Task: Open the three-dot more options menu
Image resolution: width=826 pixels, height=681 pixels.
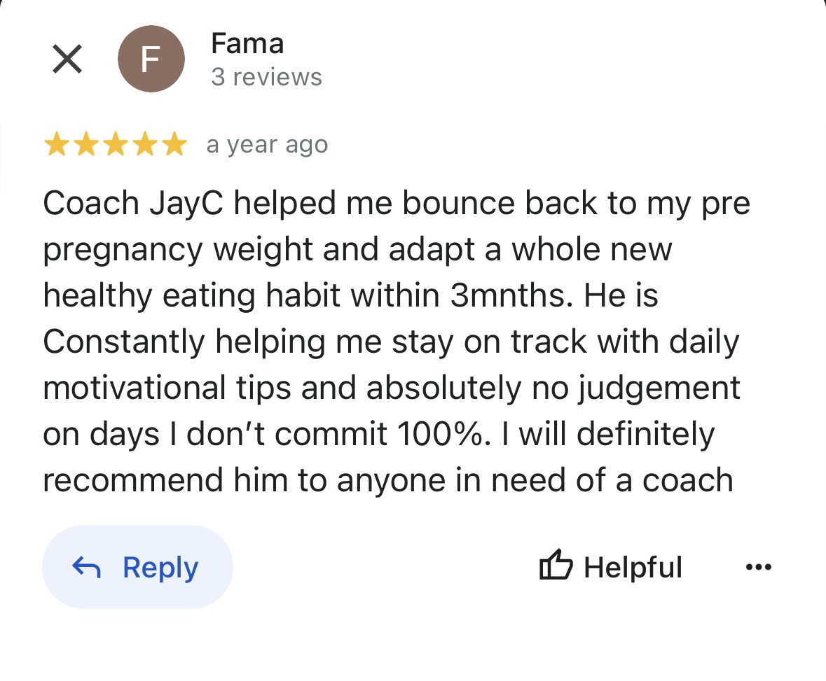Action: click(758, 567)
